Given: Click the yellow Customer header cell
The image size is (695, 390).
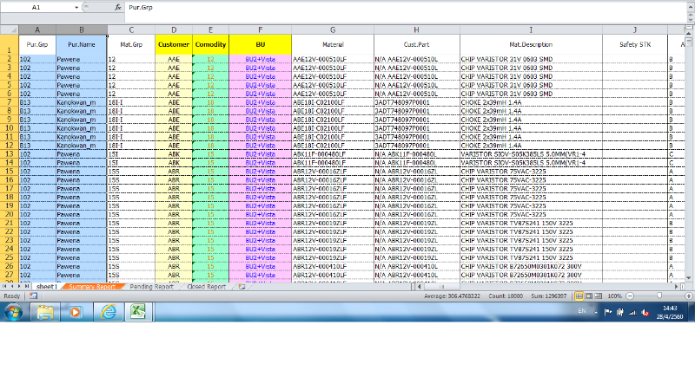Looking at the screenshot, I should [x=174, y=43].
